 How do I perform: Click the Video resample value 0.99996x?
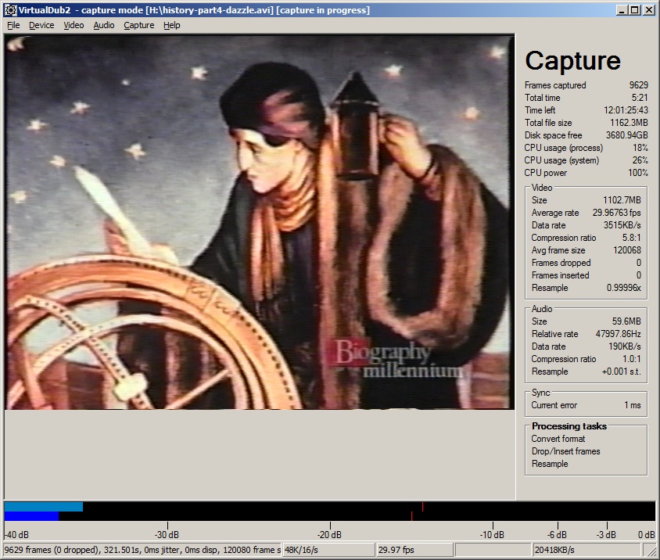click(x=623, y=288)
